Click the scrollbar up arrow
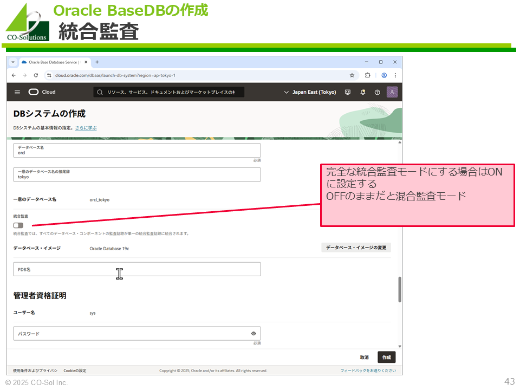Screen dimensions: 520x390 point(400,142)
